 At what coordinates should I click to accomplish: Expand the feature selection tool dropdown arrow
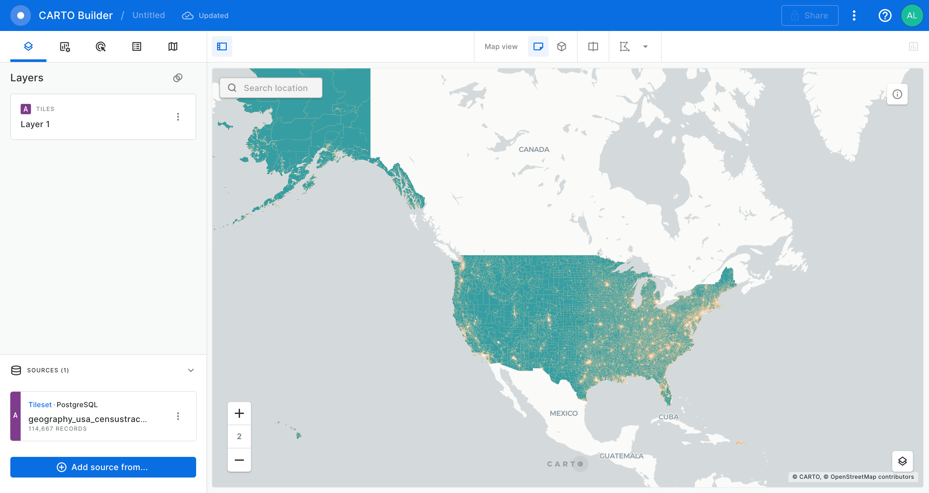coord(645,46)
